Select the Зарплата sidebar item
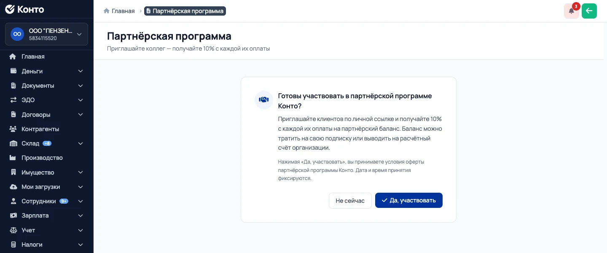This screenshot has width=607, height=253. coord(46,215)
